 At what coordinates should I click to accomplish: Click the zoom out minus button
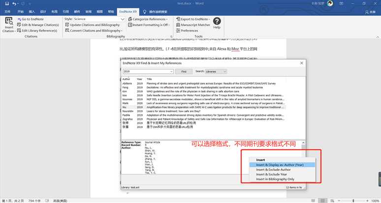340,201
